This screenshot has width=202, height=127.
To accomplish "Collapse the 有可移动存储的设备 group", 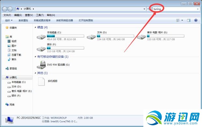I will [35, 57].
